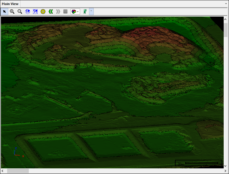Open settings with the yellow gear
This screenshot has width=229, height=174.
point(43,12)
